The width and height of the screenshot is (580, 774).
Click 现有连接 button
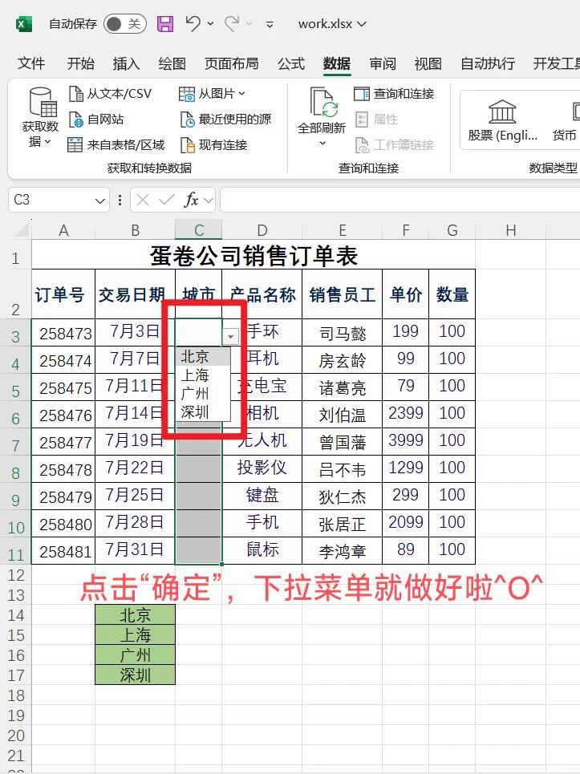pos(214,144)
